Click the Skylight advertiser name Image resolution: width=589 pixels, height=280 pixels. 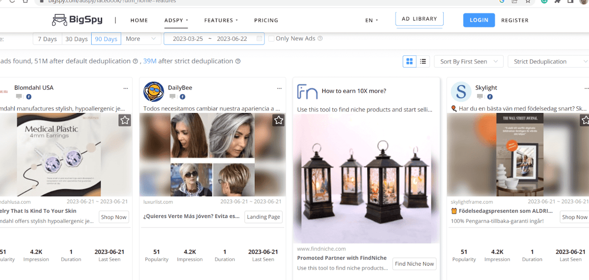(x=486, y=88)
